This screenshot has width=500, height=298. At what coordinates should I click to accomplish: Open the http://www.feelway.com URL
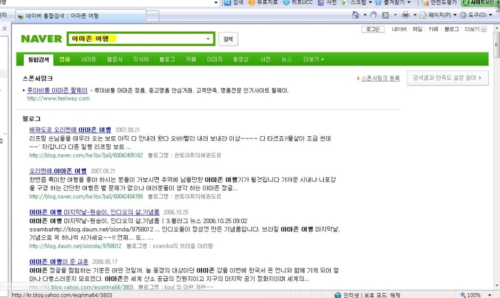point(59,99)
